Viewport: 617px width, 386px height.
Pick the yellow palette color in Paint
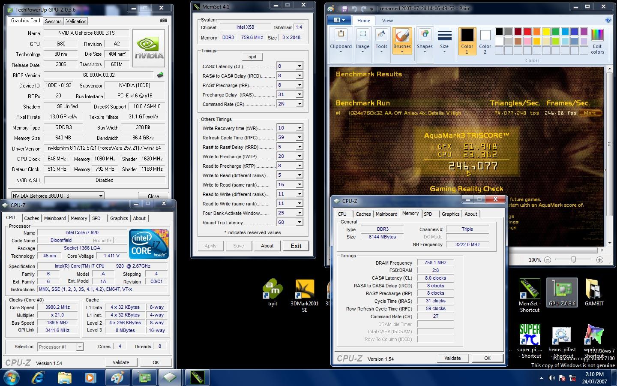coord(546,32)
